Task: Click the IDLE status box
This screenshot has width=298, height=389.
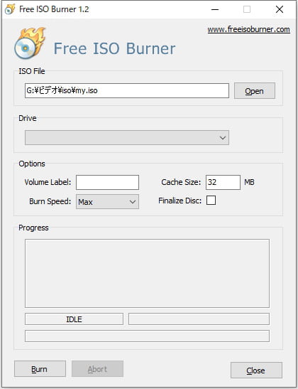Action: 74,319
